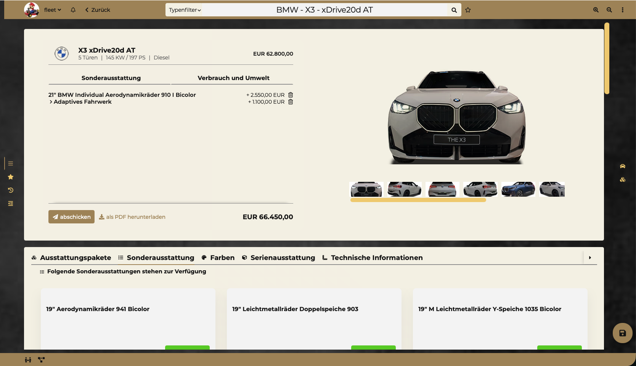
Task: Select the front view thumbnail
Action: coord(366,189)
